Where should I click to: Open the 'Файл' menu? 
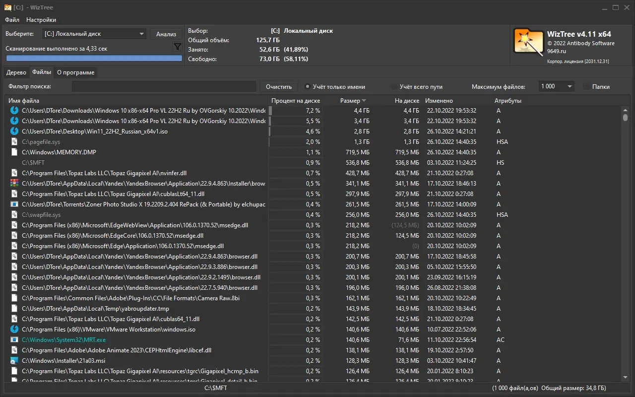point(12,20)
